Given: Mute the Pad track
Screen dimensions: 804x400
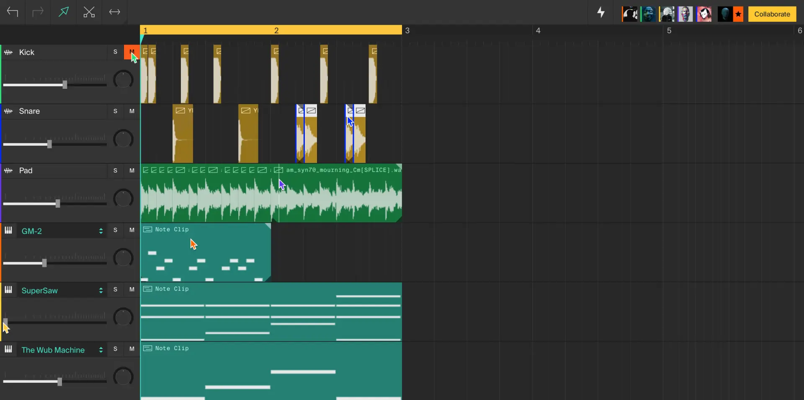Looking at the screenshot, I should coord(131,170).
